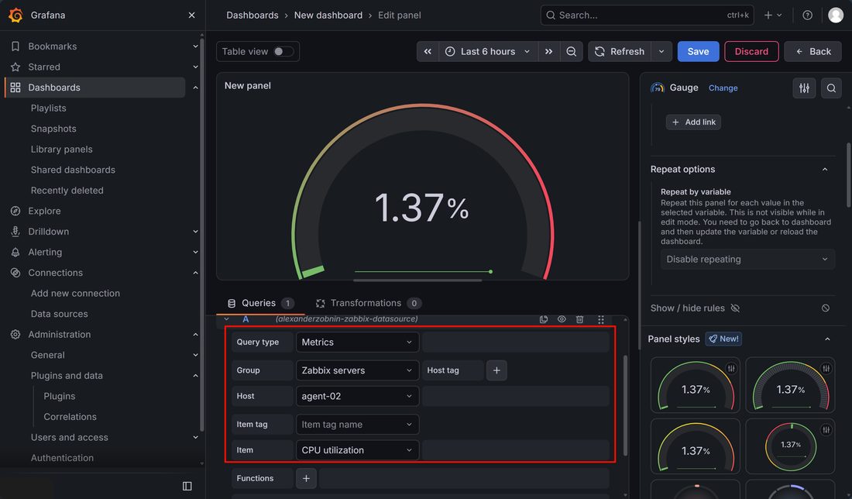Delete query A trash icon

580,319
